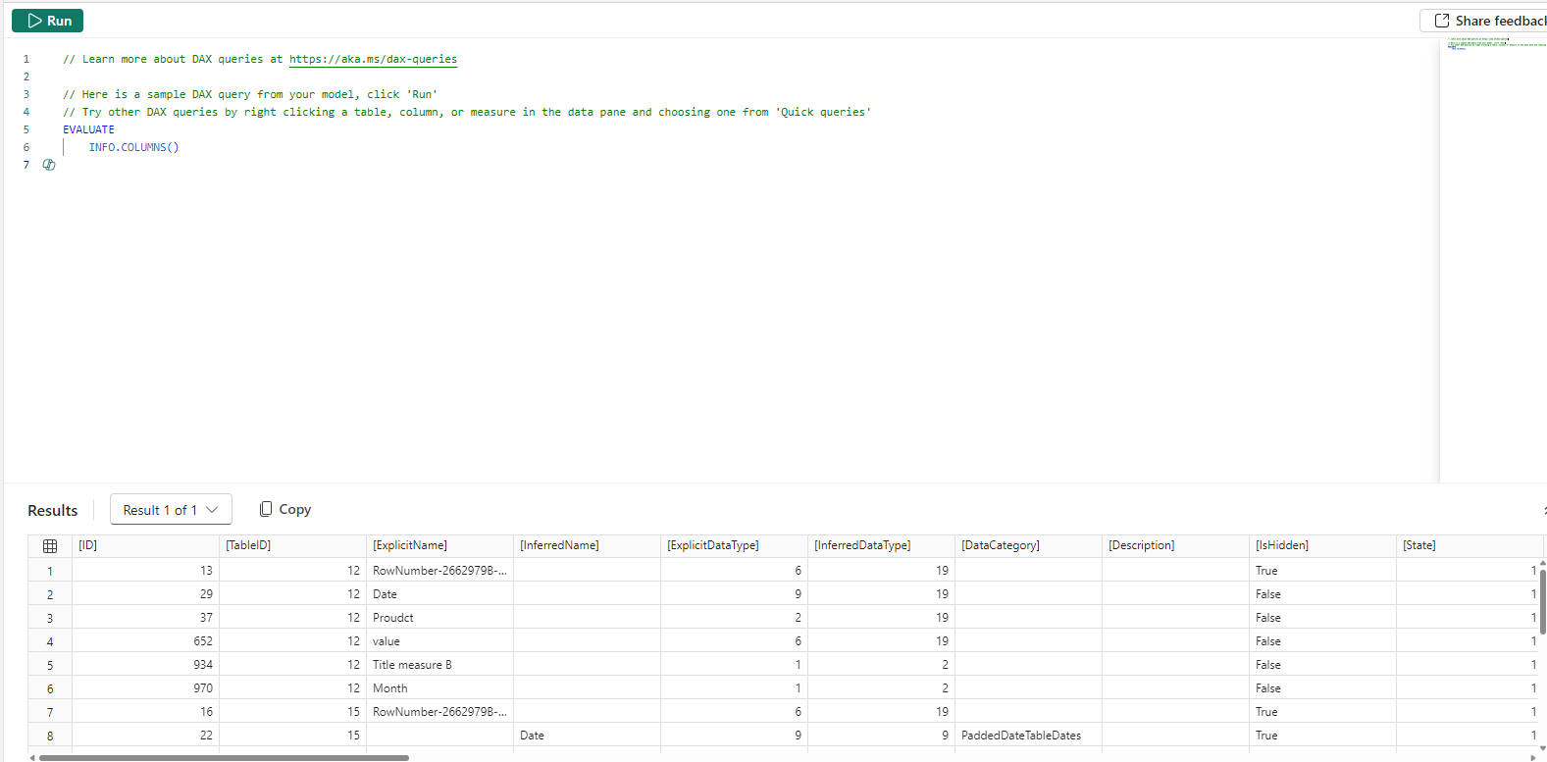Click the scroll-down arrow of results grid
This screenshot has height=762, width=1547.
pos(1542,748)
